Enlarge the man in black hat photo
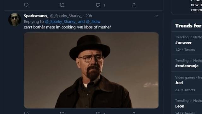The width and height of the screenshot is (202, 114). pos(91,70)
